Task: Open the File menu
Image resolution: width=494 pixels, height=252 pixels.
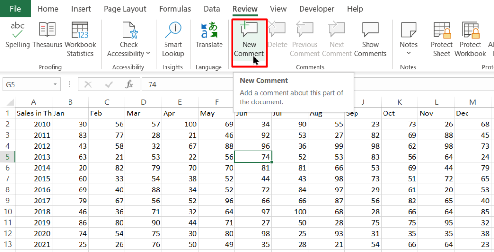Action: pyautogui.click(x=15, y=9)
